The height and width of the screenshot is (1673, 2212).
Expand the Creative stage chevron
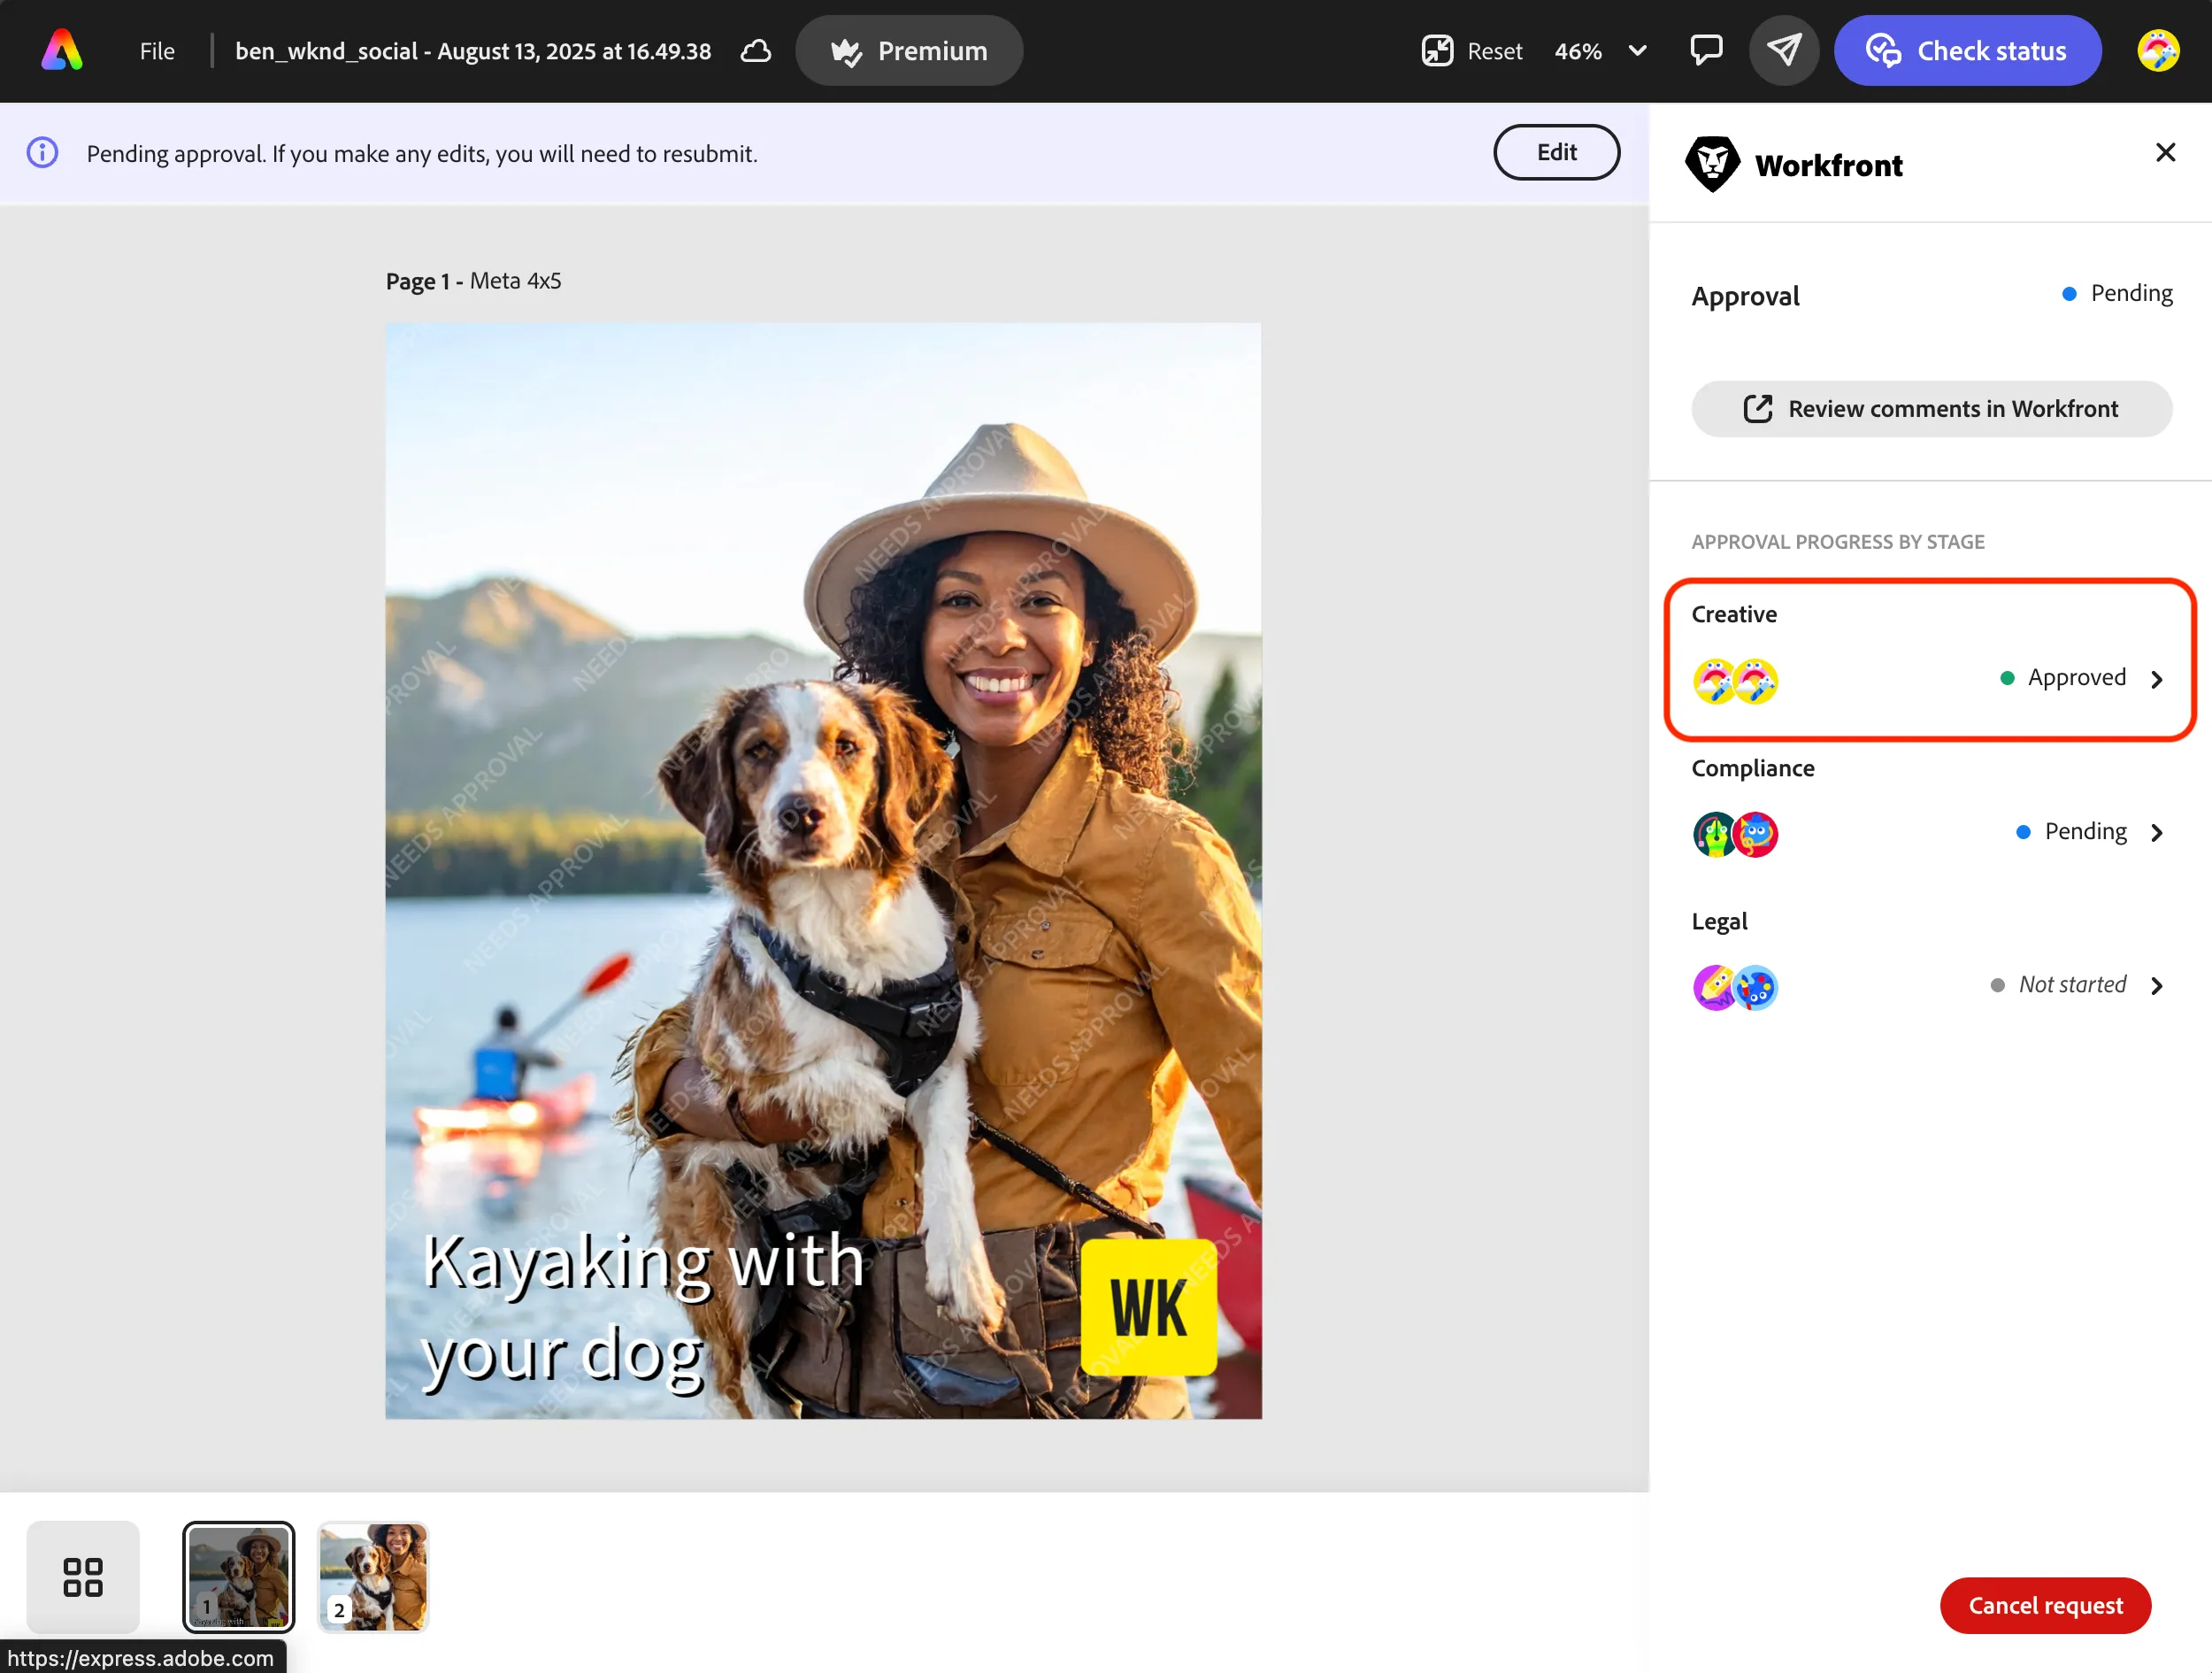coord(2157,680)
